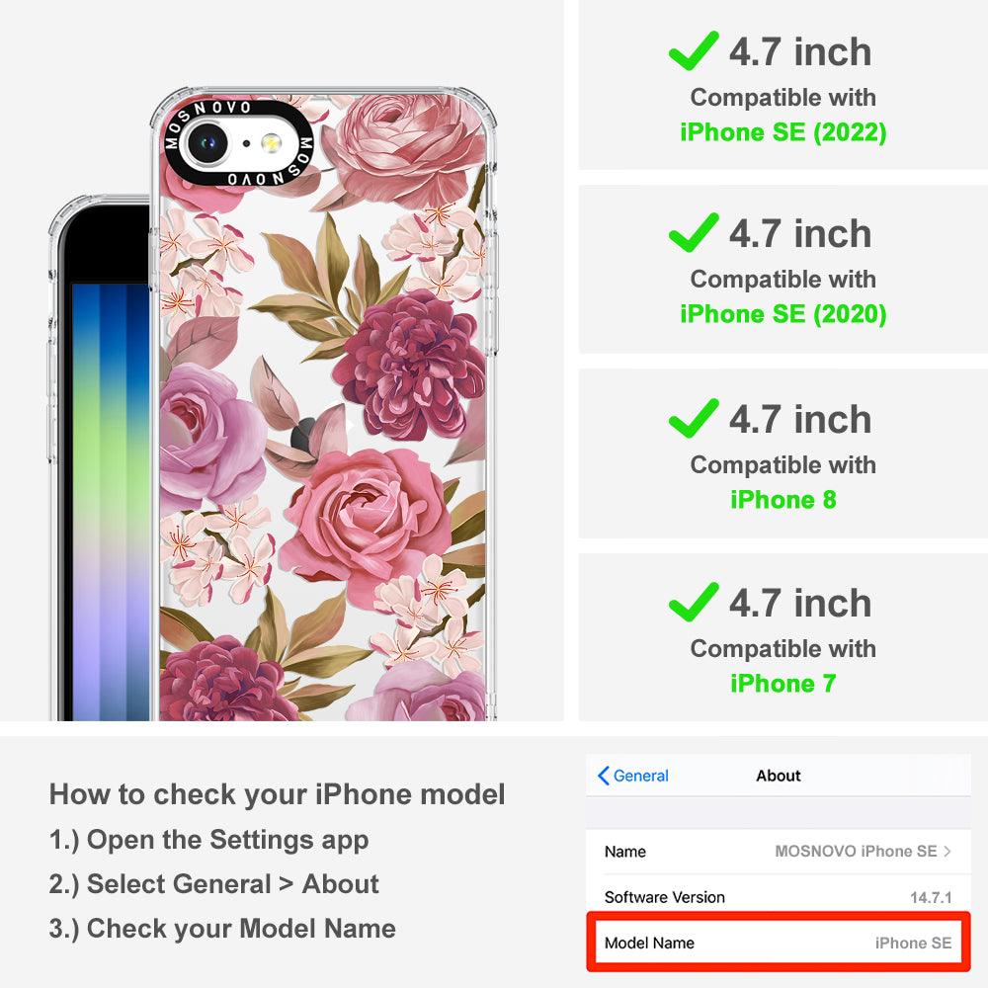Click the iPhone SE (2020) compatibility label
Viewport: 988px width, 988px height.
(x=783, y=314)
